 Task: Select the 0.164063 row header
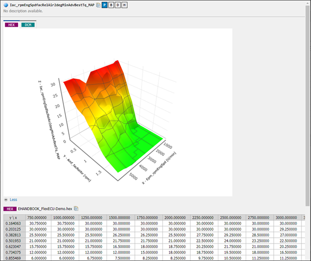coord(13,223)
